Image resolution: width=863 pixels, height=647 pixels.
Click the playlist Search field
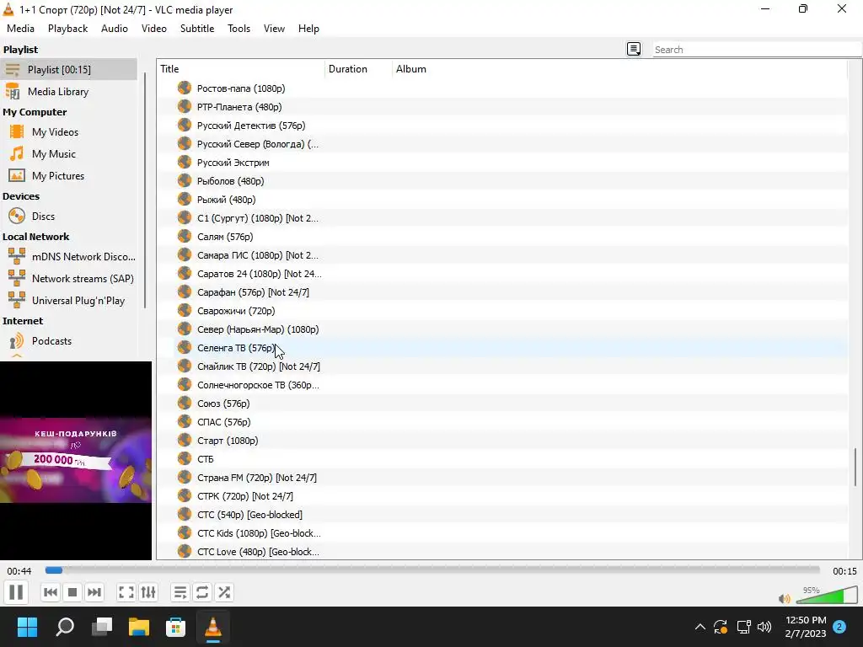(x=756, y=50)
